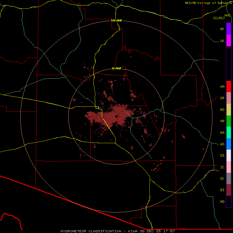This screenshot has width=233, height=233.
Task: Click the 'WS' legend label
Action: click(222, 144)
